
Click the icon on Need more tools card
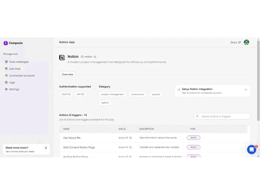[x=46, y=148]
